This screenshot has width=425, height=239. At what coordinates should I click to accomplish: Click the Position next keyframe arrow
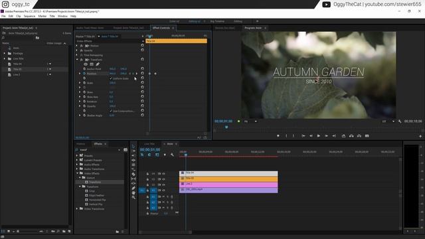(136, 74)
